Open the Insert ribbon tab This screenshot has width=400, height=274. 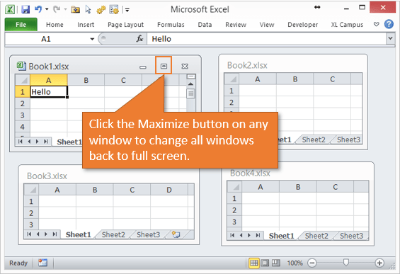tap(86, 25)
